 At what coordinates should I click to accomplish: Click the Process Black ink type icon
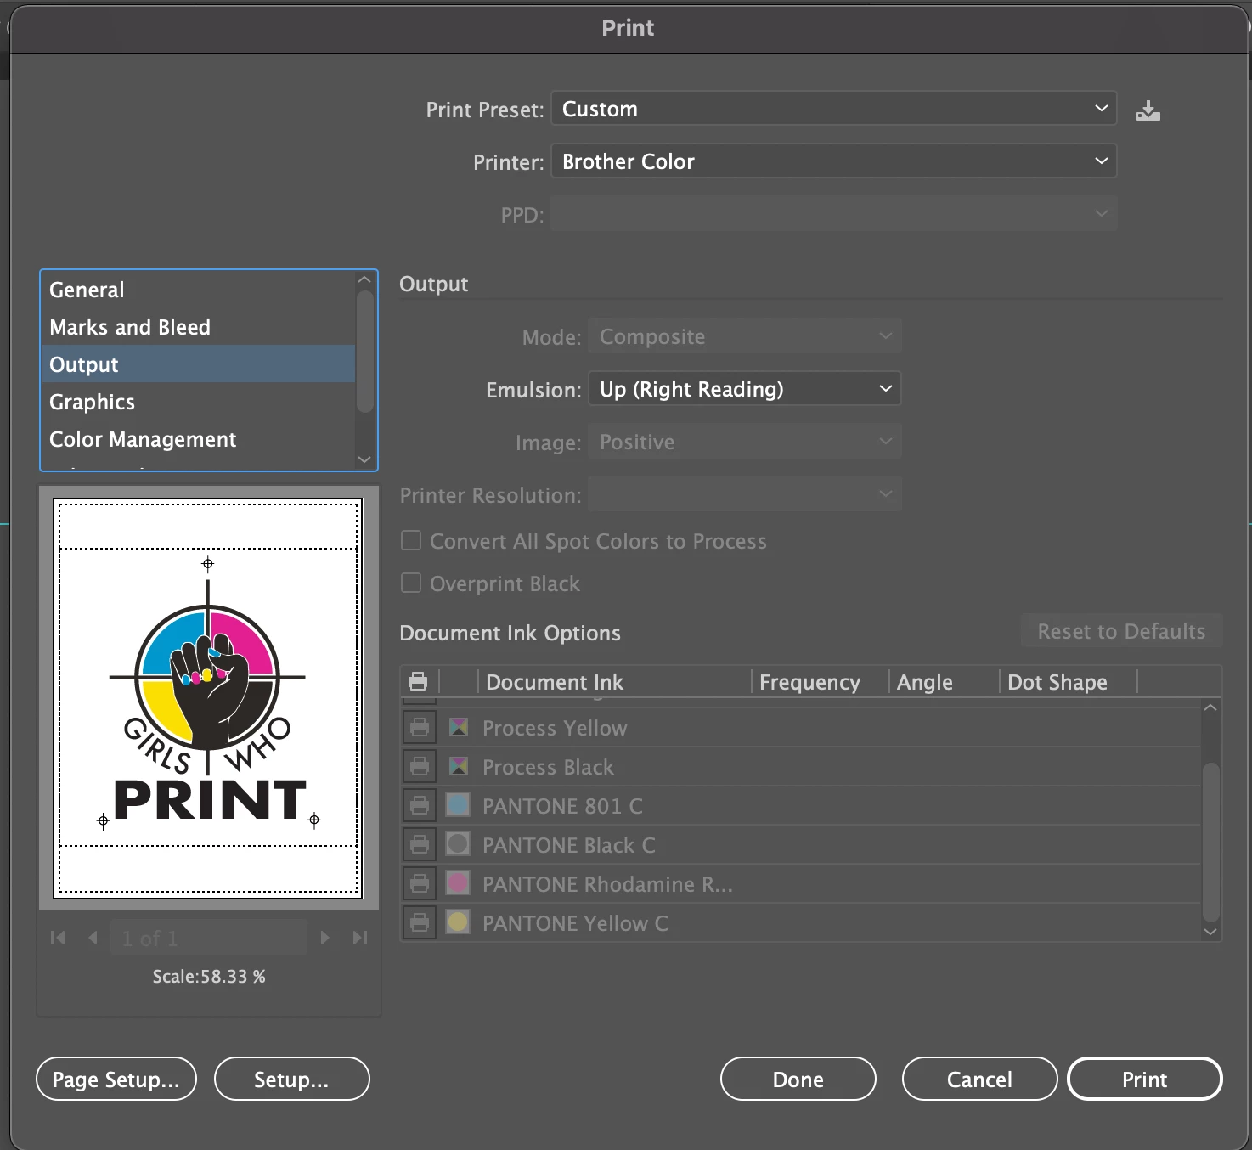(x=459, y=766)
